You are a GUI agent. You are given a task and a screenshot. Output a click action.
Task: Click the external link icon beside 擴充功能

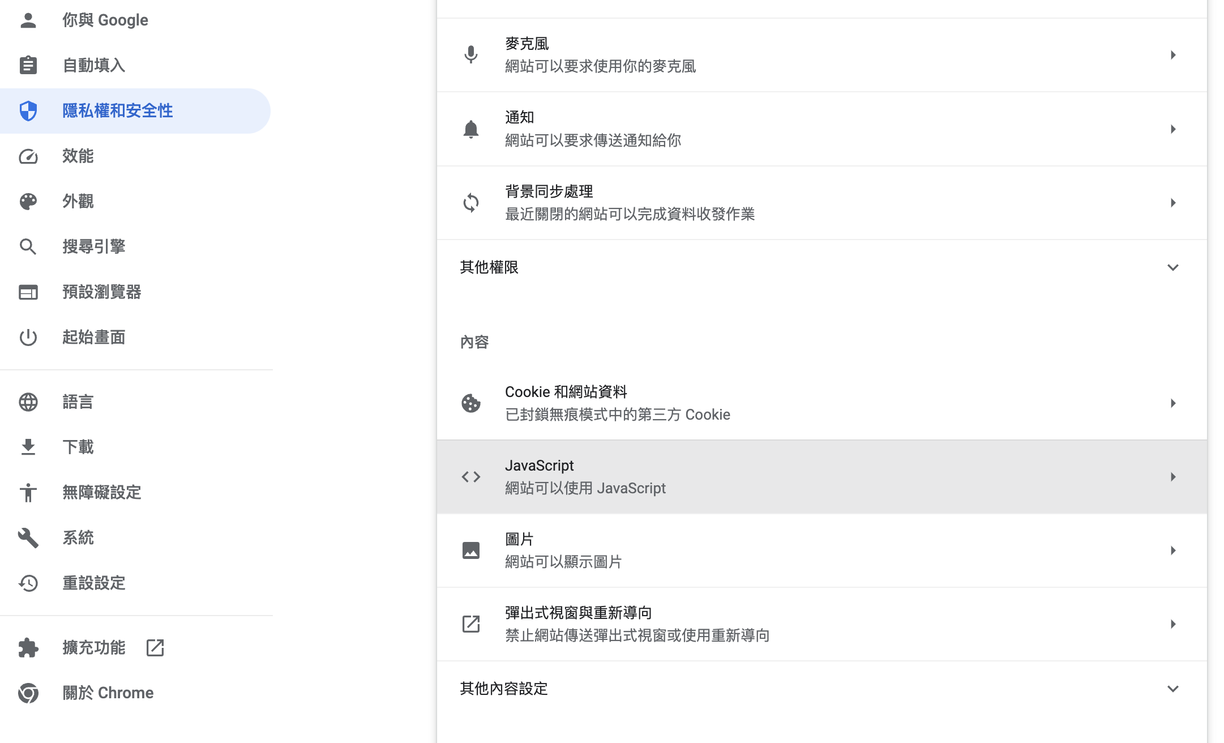pos(155,647)
